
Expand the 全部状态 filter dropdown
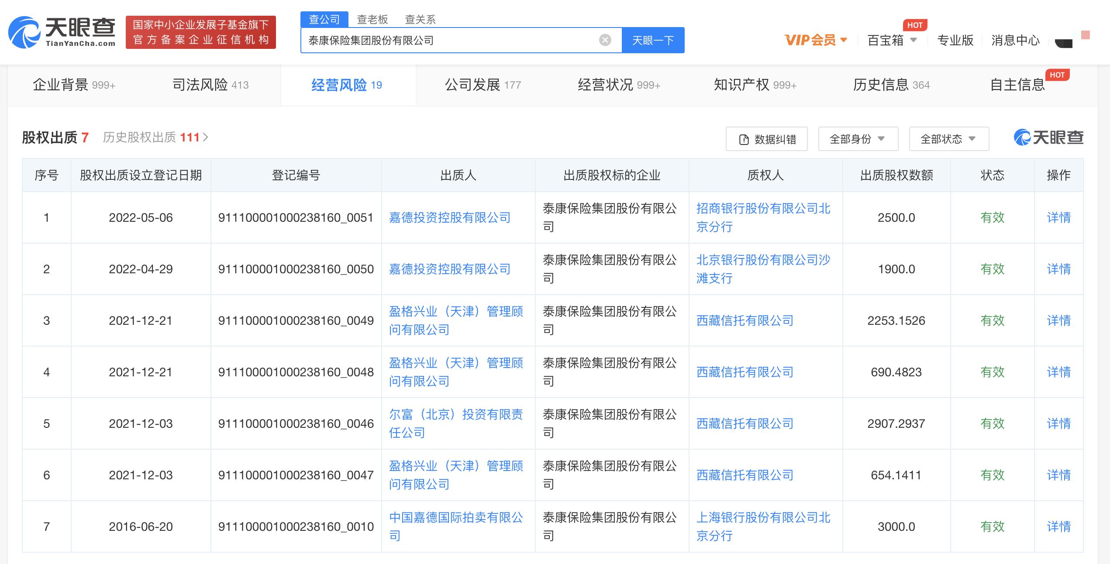(x=948, y=139)
